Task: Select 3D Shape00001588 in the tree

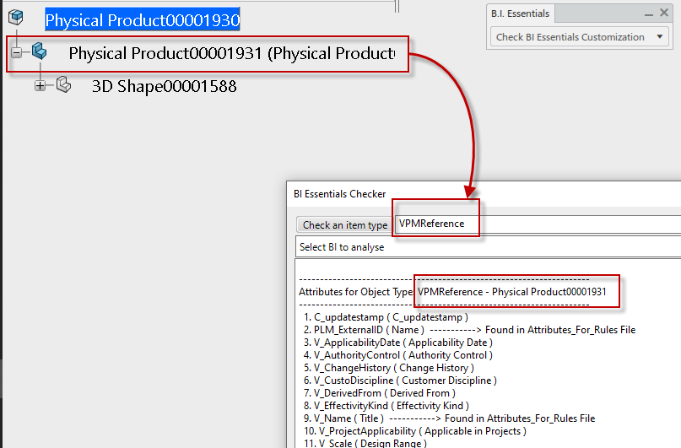Action: 164,86
